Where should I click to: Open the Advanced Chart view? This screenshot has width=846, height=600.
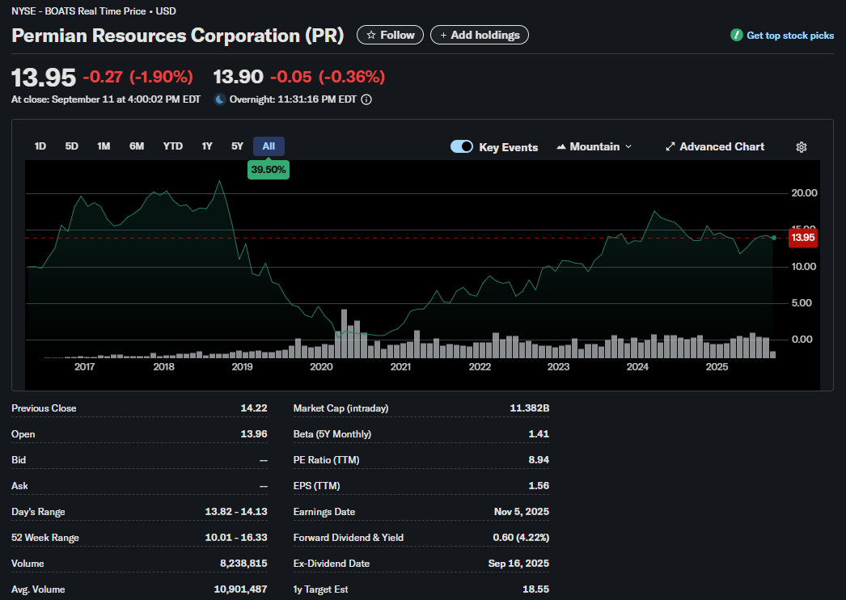click(x=715, y=146)
